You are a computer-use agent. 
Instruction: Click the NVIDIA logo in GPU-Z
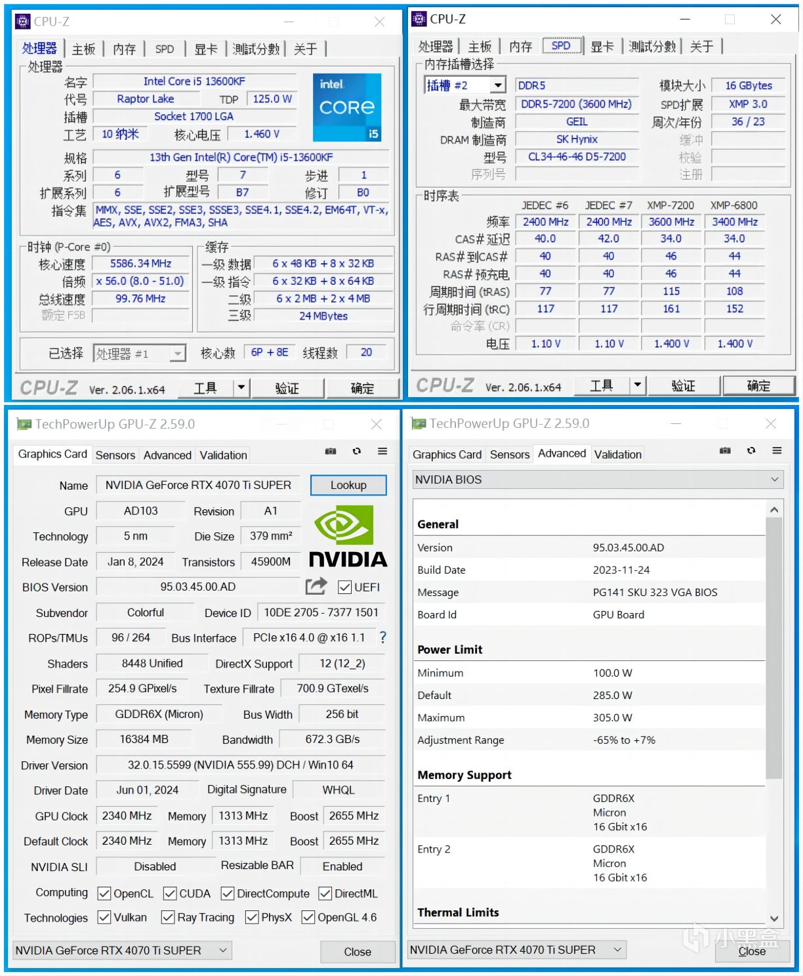click(x=348, y=536)
